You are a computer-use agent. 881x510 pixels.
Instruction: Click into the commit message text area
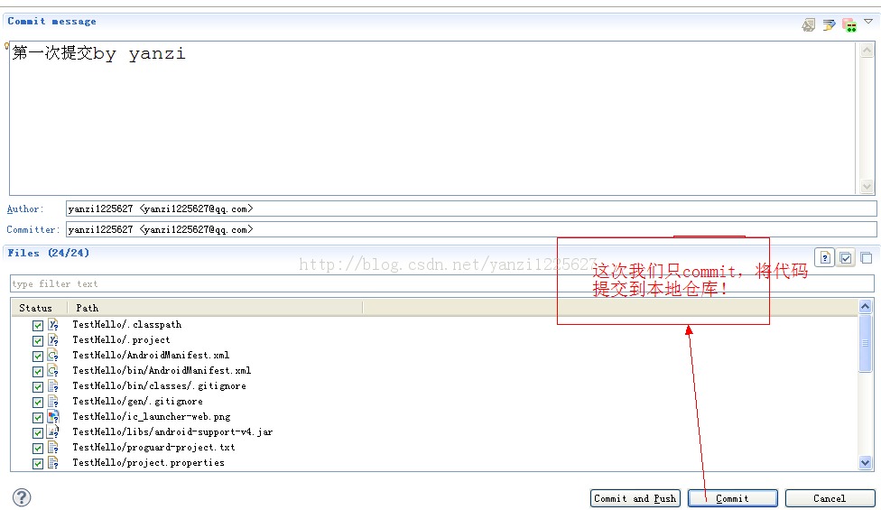click(x=434, y=118)
